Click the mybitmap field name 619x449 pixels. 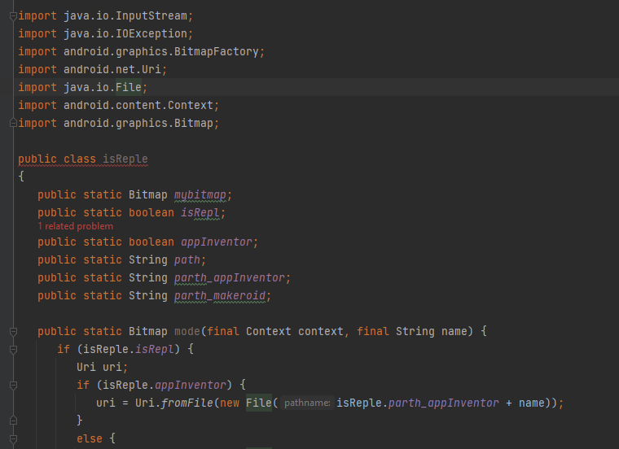[200, 194]
